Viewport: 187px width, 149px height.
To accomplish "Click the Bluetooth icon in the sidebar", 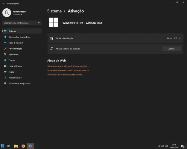I will [5, 37].
